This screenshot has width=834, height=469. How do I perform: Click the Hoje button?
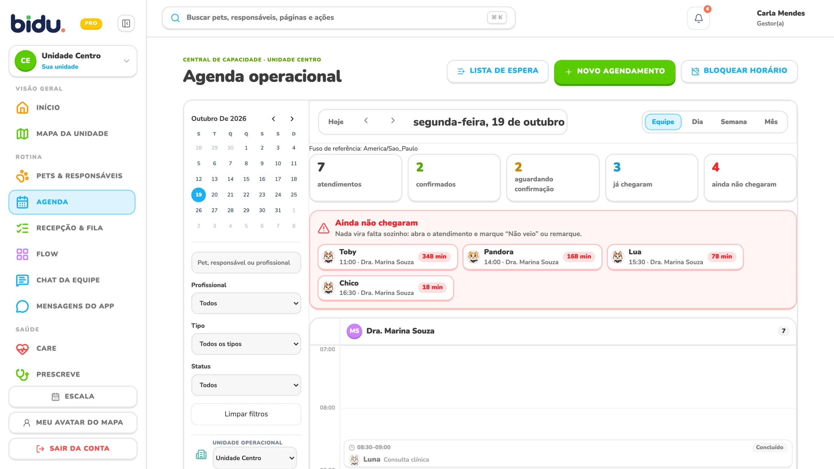(x=336, y=122)
